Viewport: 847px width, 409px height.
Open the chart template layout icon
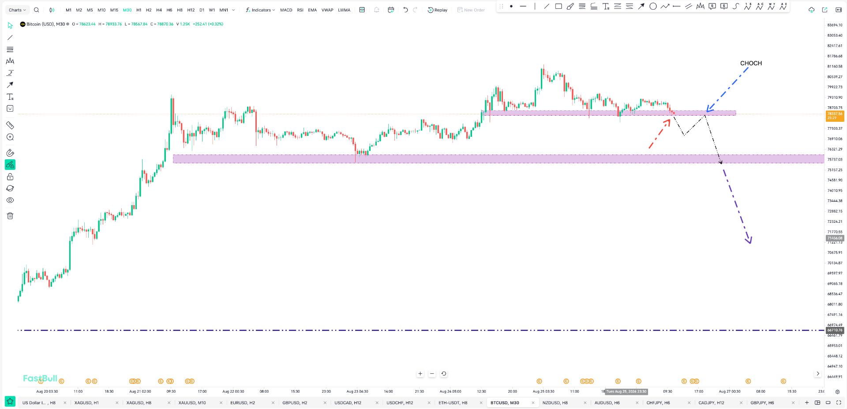[362, 10]
